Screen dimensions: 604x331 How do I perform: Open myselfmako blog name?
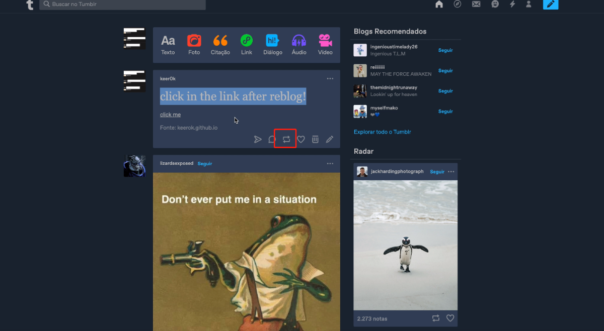pyautogui.click(x=384, y=108)
